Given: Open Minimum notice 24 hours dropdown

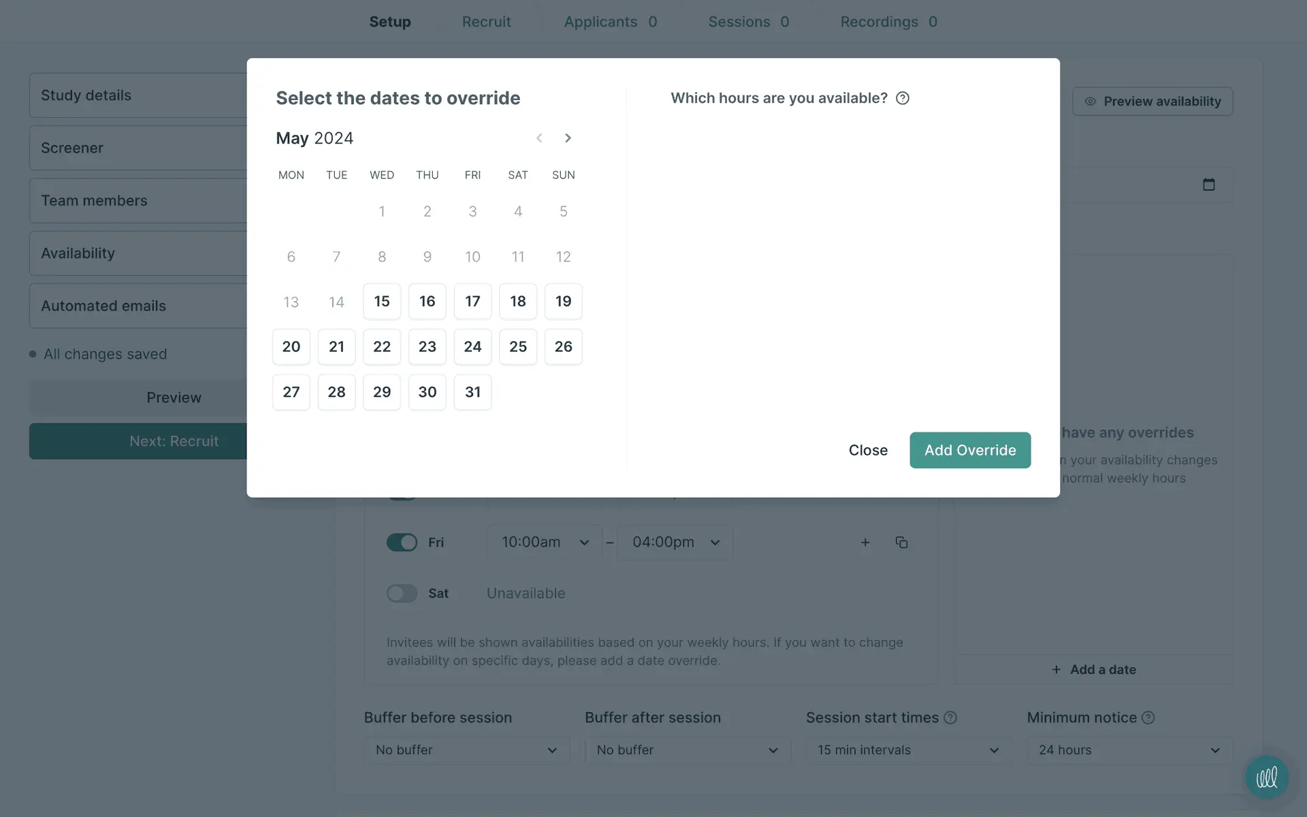Looking at the screenshot, I should click(1129, 750).
